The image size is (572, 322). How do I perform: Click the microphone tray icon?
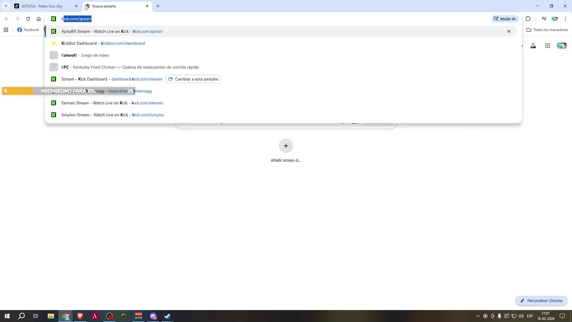pos(500,316)
